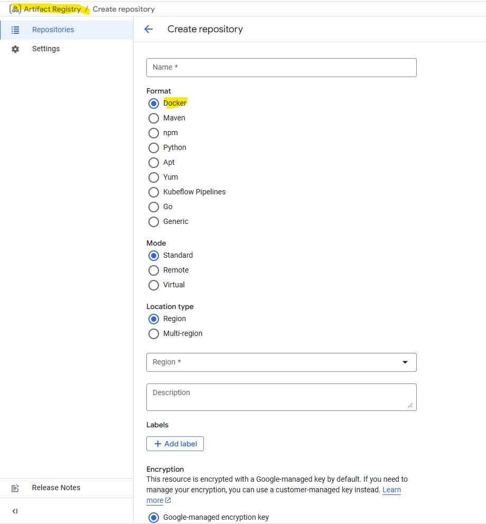
Task: Focus the repository Name field
Action: 281,68
